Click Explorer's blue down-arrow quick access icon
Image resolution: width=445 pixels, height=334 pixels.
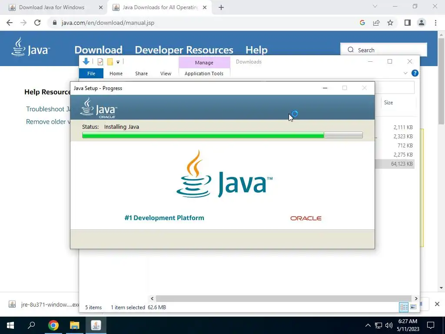pos(86,61)
